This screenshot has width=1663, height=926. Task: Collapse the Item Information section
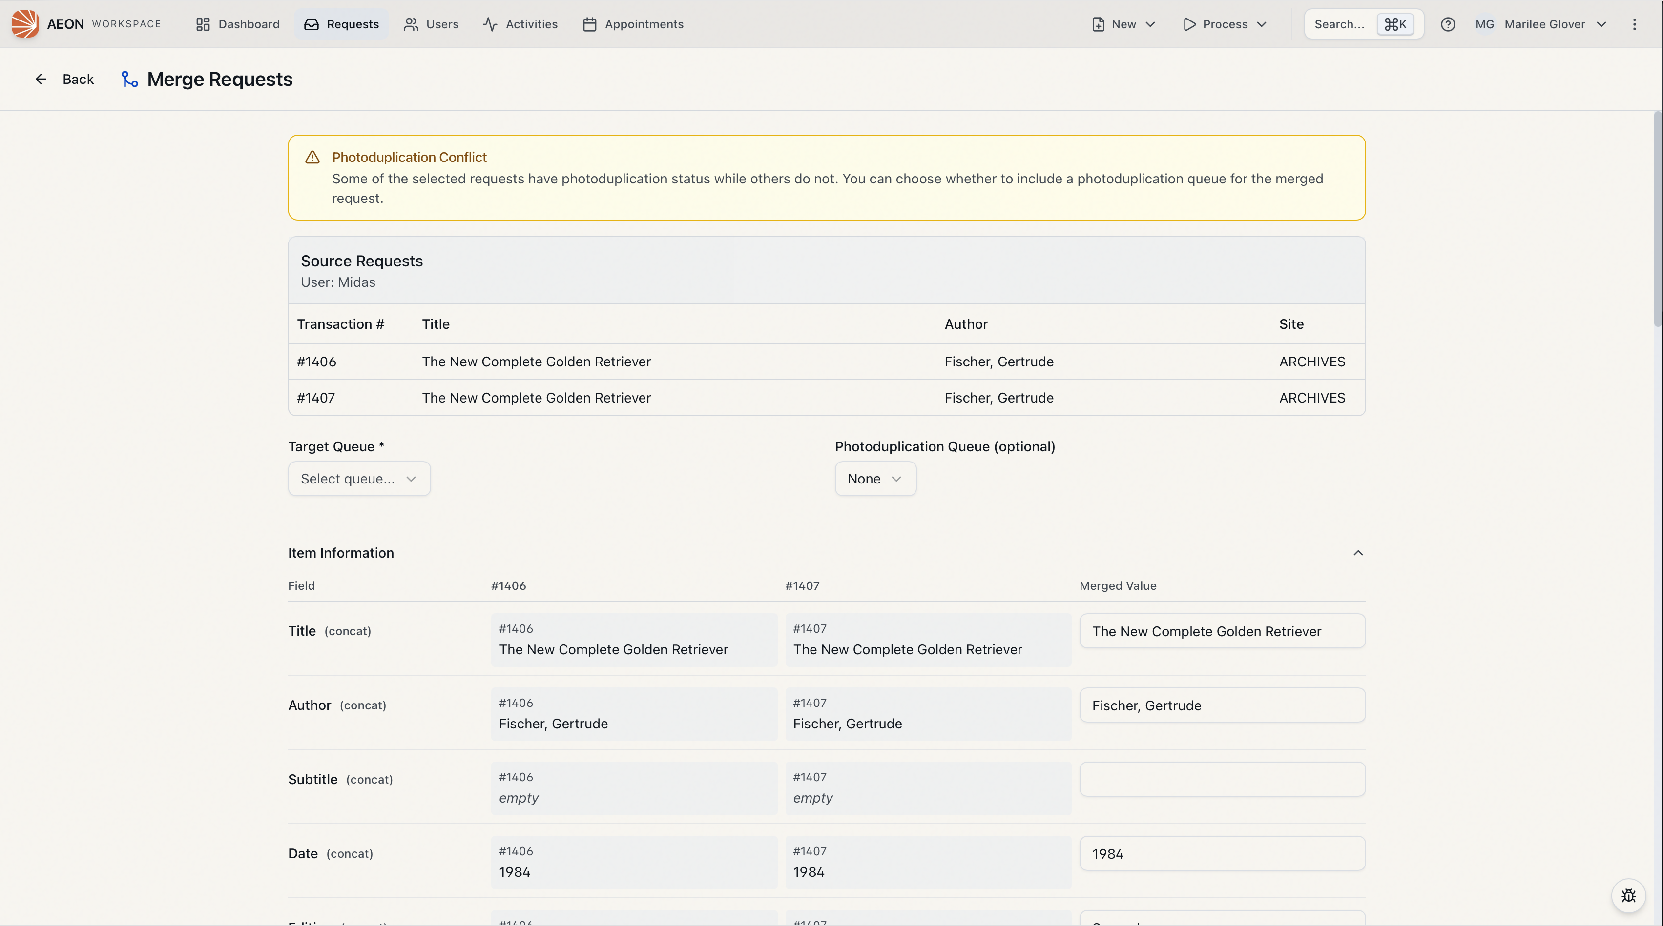1358,552
